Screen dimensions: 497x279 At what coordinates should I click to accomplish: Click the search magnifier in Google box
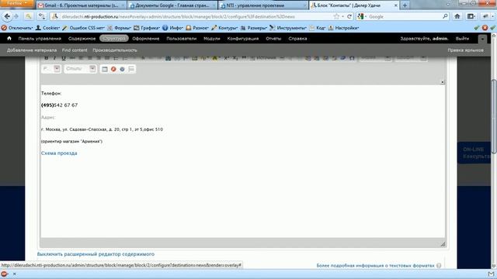(x=445, y=16)
